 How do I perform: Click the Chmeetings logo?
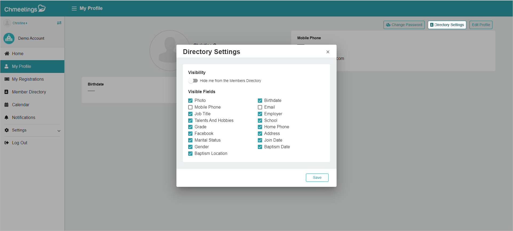click(25, 9)
